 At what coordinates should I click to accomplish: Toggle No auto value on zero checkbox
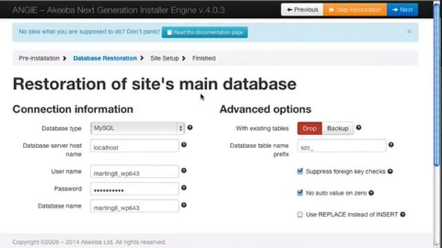(x=300, y=193)
